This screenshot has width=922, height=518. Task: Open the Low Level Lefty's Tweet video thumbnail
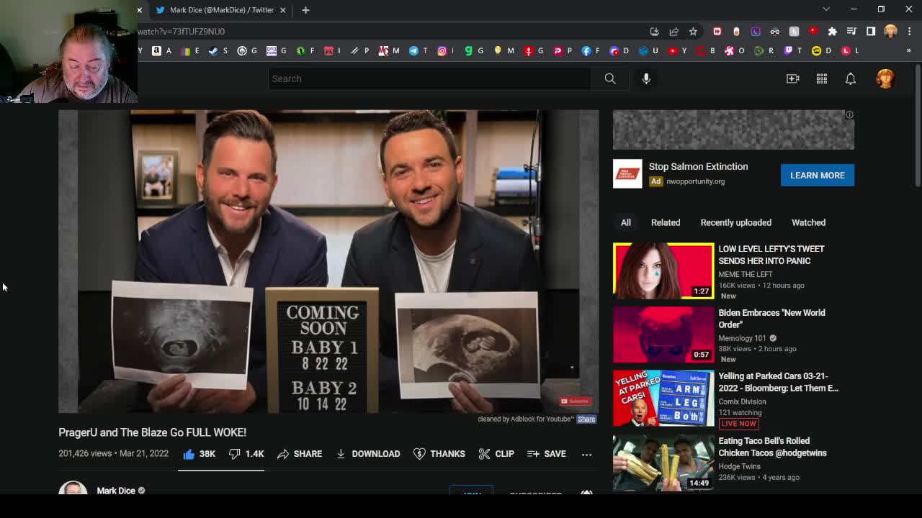point(663,271)
